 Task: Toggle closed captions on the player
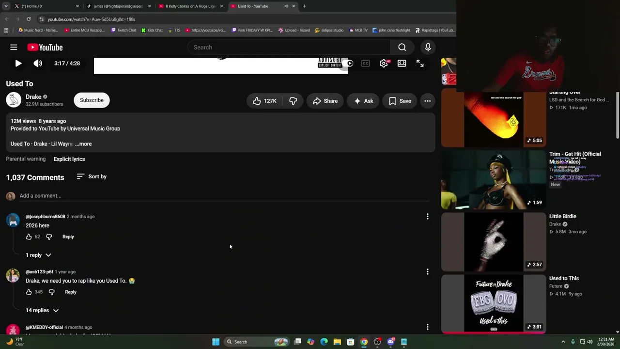[366, 63]
